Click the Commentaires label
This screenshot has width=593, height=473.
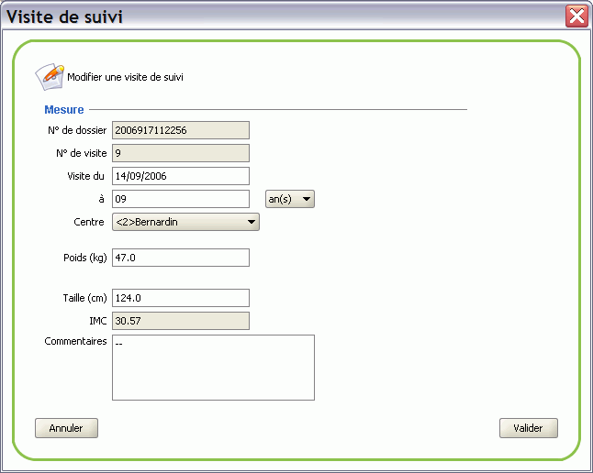75,341
